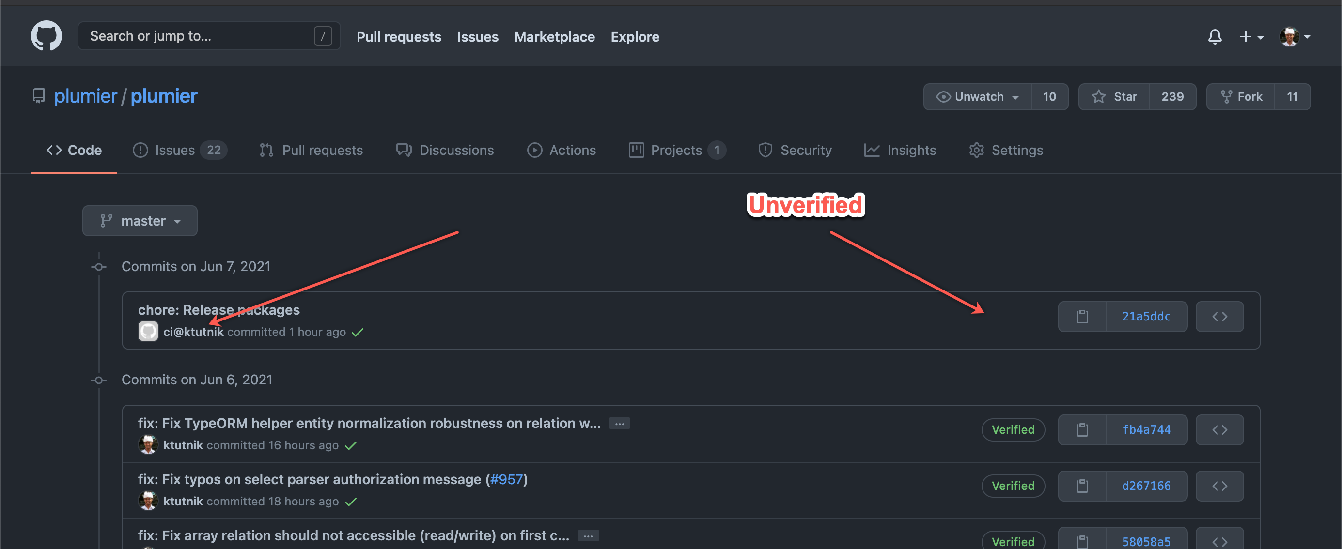Click ci@ktutnik's commit avatar
This screenshot has width=1342, height=549.
(x=148, y=332)
